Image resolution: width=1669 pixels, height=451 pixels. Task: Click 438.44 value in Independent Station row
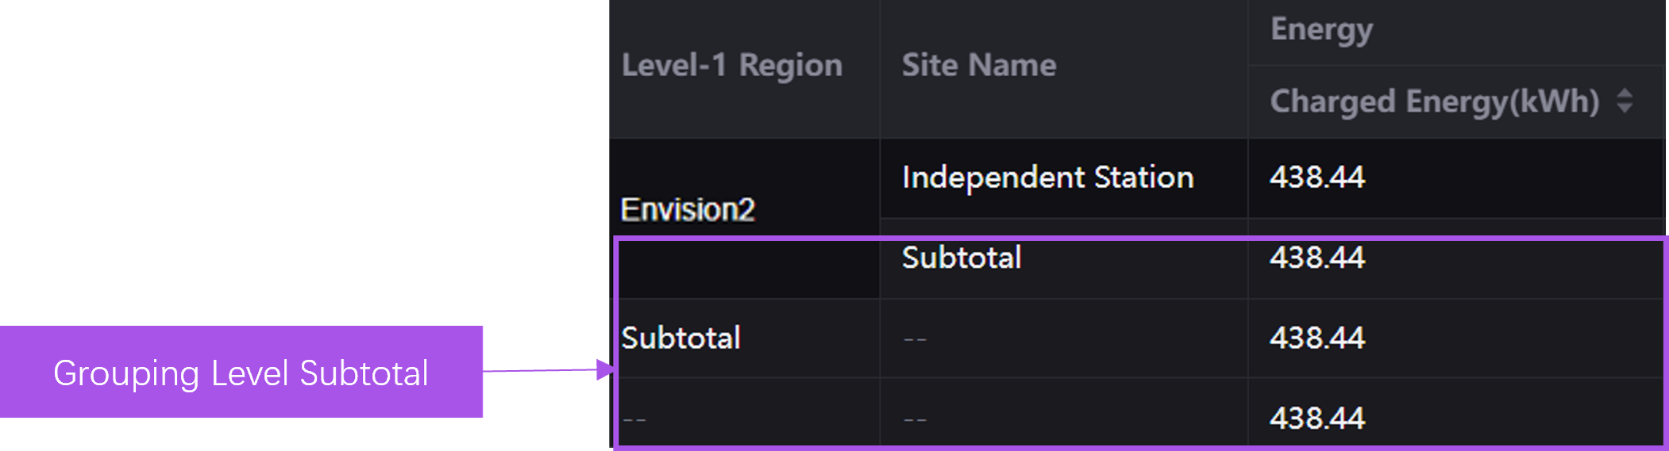[1316, 178]
